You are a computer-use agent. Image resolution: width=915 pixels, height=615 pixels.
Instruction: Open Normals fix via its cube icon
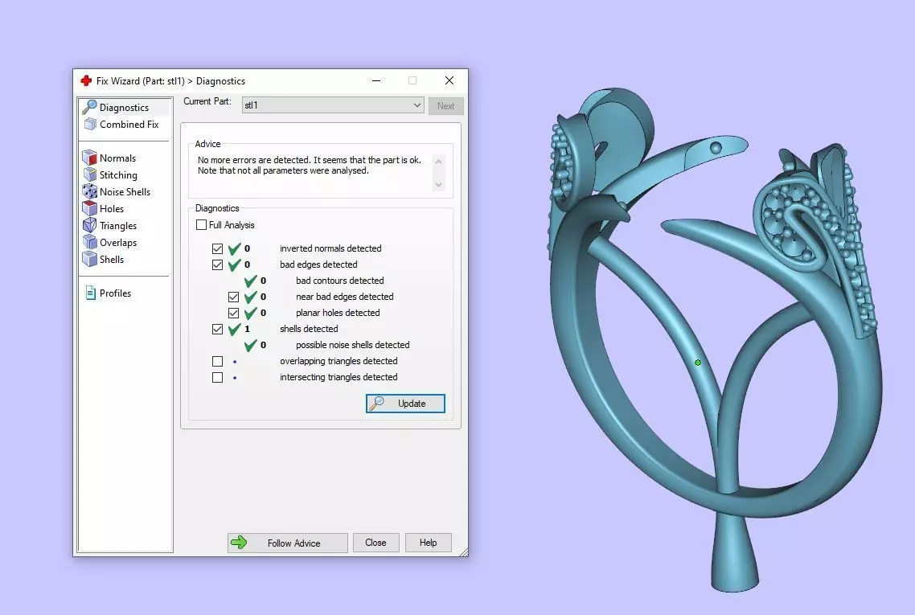[x=89, y=158]
